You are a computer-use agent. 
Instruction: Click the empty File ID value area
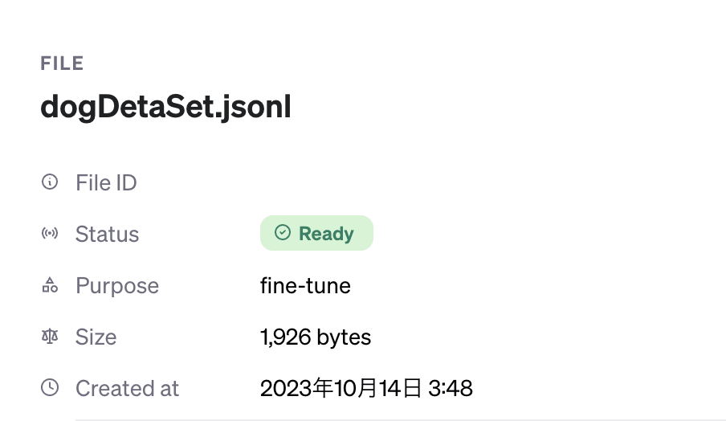pyautogui.click(x=361, y=183)
